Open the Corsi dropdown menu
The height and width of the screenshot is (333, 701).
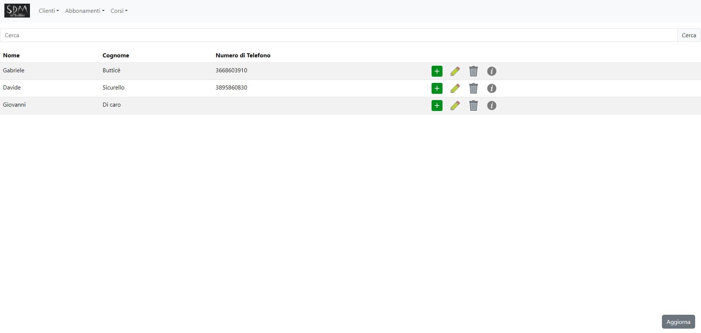pyautogui.click(x=119, y=11)
